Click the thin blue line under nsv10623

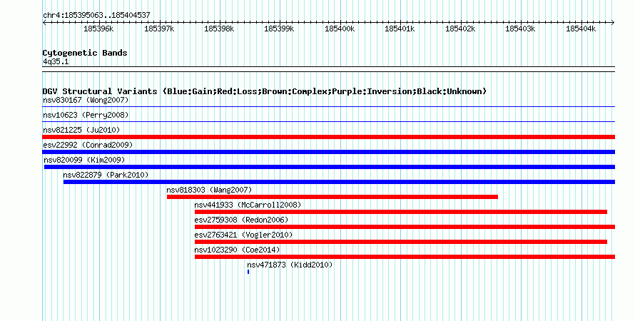328,122
